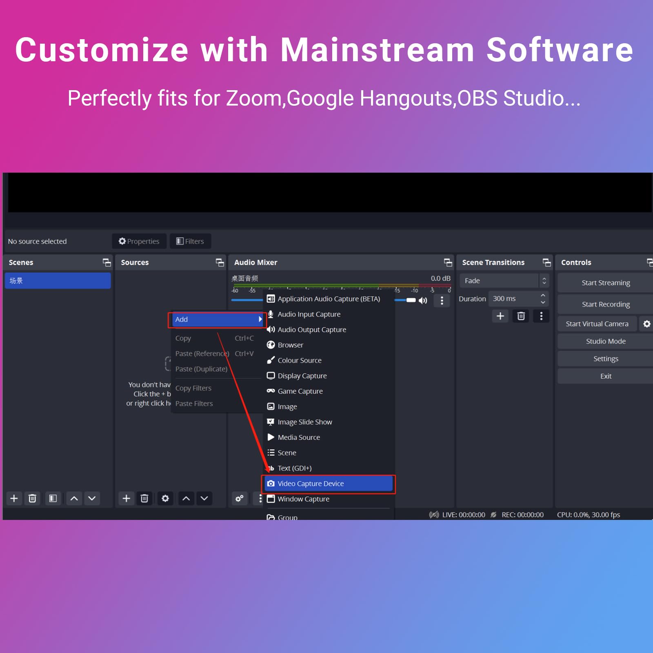653x653 pixels.
Task: Toggle Studio Mode
Action: (605, 341)
